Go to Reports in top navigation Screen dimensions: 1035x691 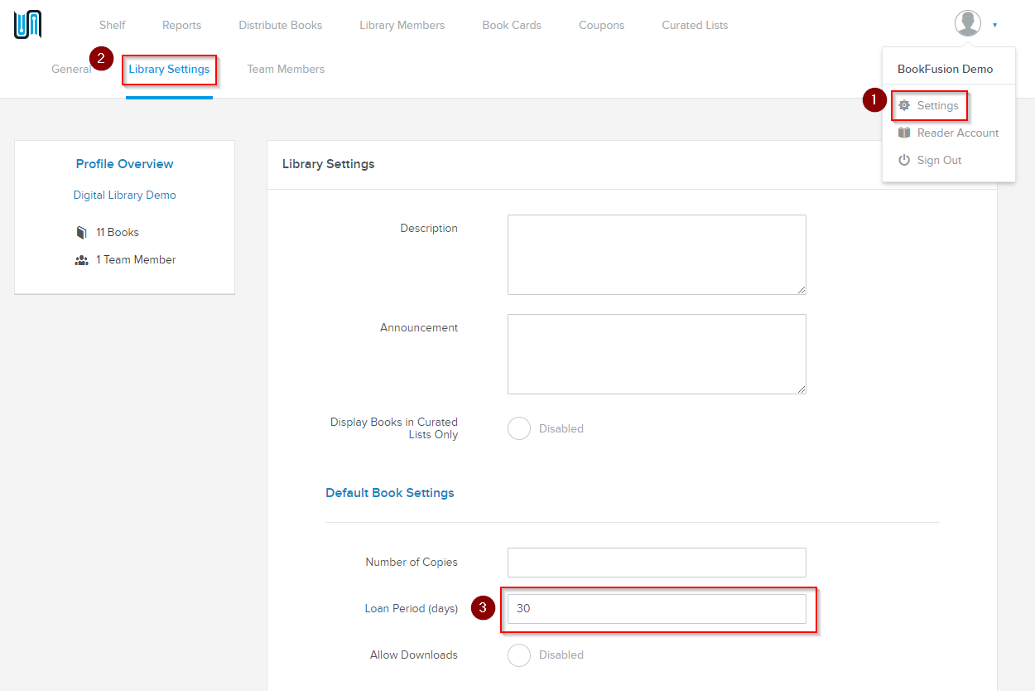coord(181,25)
